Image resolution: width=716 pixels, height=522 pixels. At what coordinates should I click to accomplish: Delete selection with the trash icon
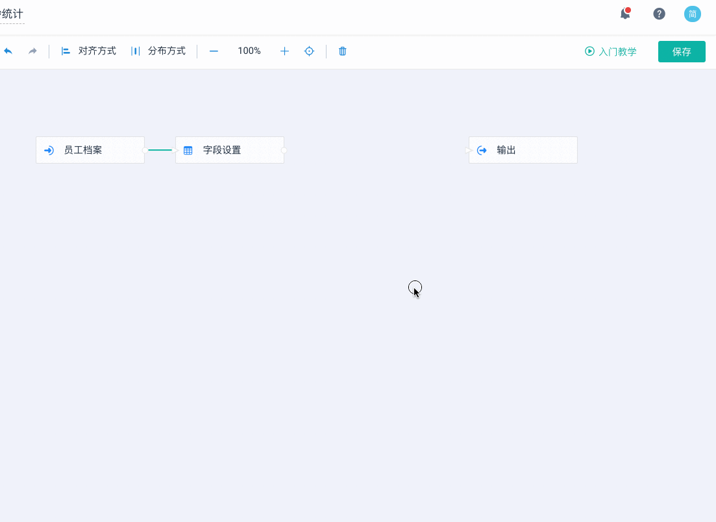(x=343, y=51)
